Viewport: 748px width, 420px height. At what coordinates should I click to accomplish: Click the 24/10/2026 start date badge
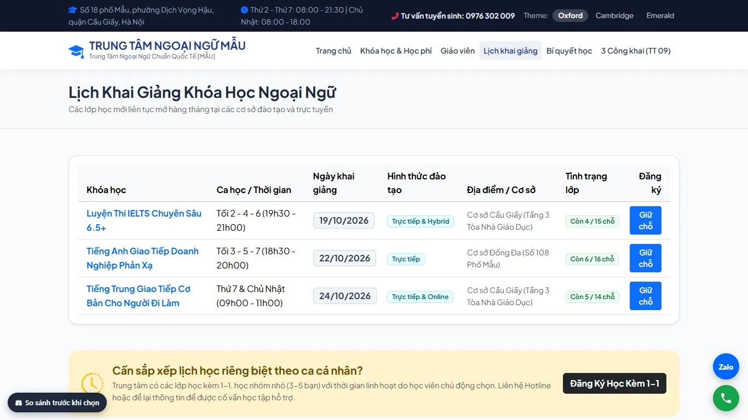coord(345,296)
